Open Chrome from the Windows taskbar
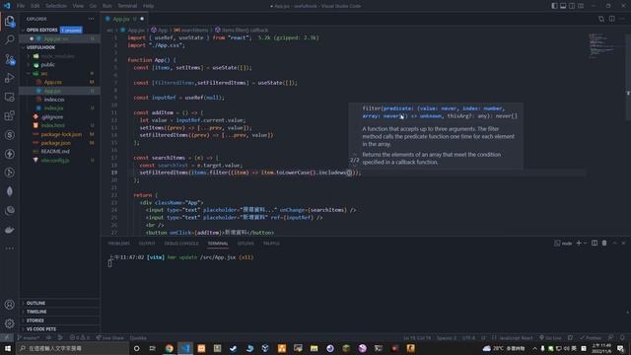Viewport: 631px width, 355px height. click(169, 348)
